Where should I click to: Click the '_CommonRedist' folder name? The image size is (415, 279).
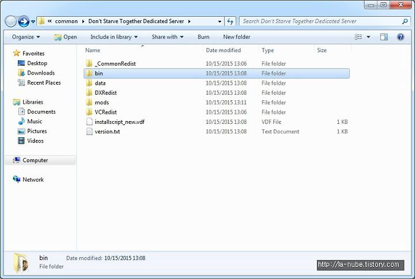(x=115, y=63)
